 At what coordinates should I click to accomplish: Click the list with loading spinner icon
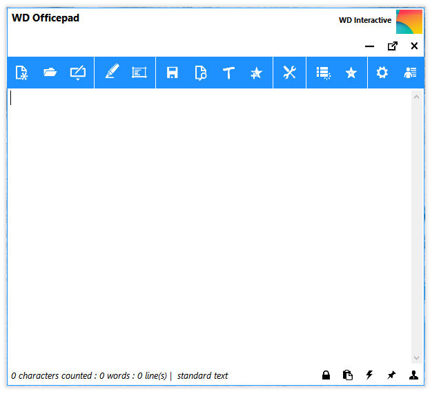click(x=324, y=73)
